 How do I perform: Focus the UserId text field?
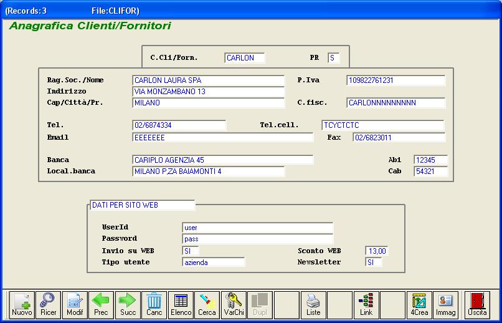pos(257,228)
